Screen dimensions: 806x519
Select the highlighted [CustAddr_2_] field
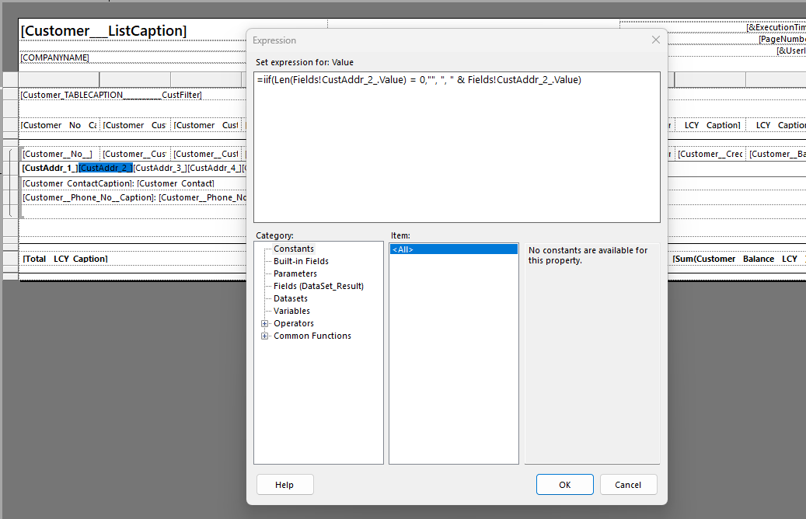point(107,167)
